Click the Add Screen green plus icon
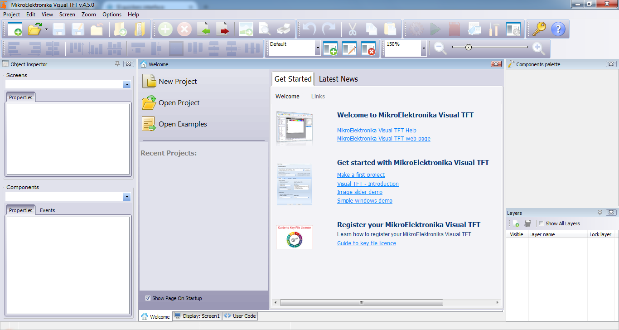The height and width of the screenshot is (330, 619). pos(165,29)
